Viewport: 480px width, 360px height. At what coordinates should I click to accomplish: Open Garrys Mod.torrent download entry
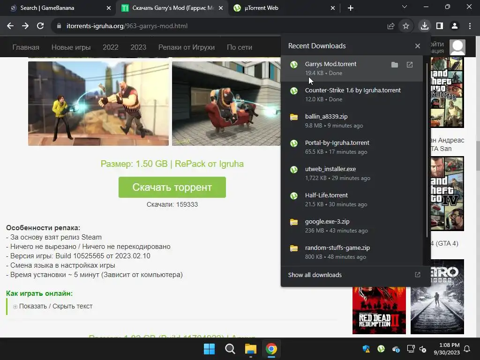[352, 68]
